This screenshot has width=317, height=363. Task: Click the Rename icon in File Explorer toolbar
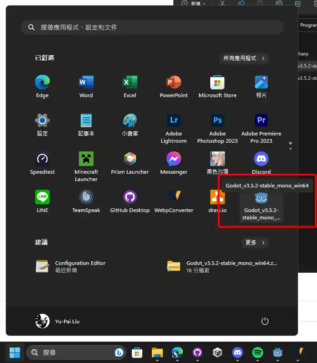279,3
